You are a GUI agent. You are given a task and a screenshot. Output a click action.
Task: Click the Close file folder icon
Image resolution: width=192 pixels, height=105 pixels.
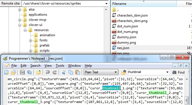click(39, 72)
